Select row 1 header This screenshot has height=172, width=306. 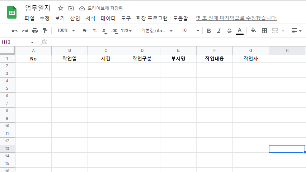click(x=8, y=59)
